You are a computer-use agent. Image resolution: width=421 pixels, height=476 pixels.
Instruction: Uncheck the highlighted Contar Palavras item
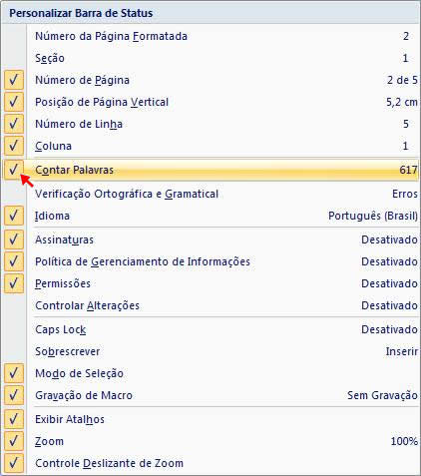(x=210, y=170)
